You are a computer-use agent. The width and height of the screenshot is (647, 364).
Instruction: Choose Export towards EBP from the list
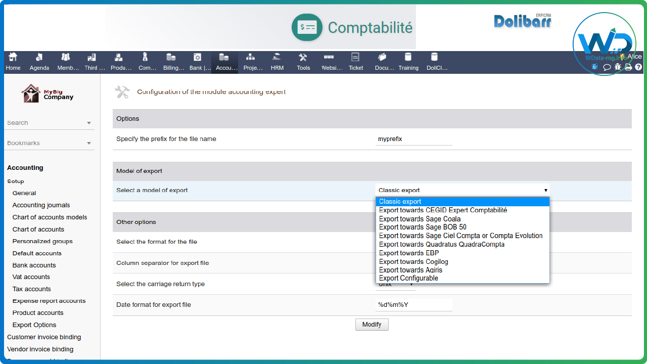(x=408, y=253)
